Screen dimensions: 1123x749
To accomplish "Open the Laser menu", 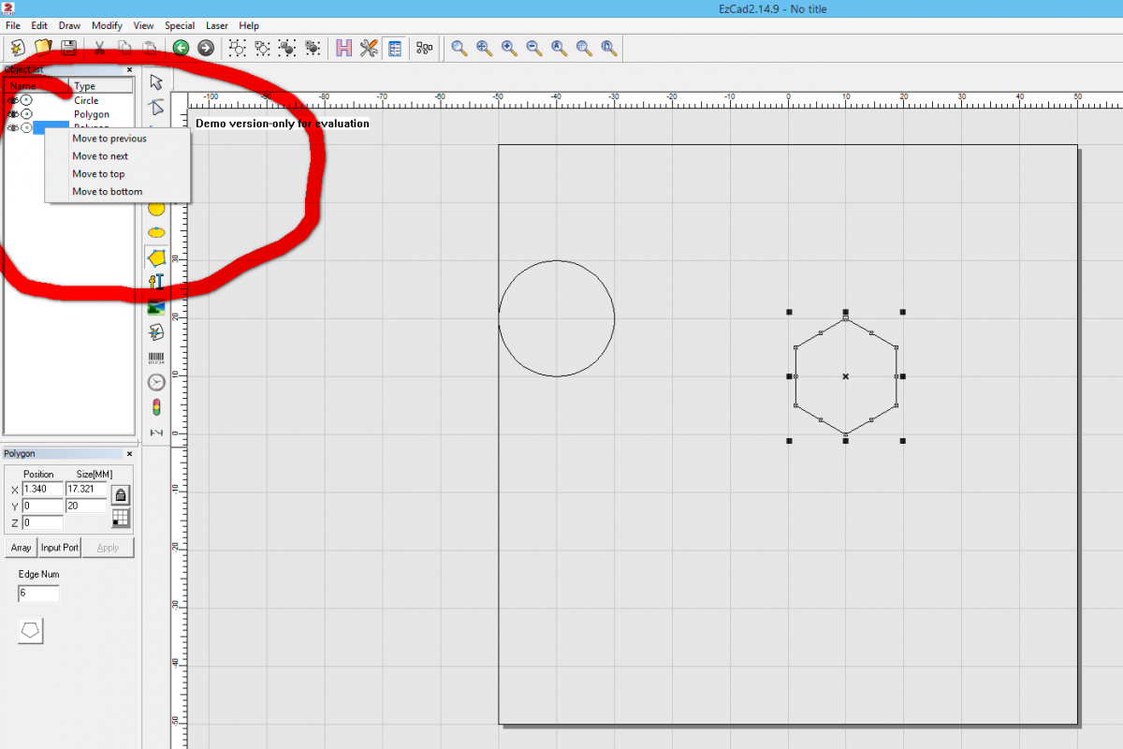I will point(216,25).
